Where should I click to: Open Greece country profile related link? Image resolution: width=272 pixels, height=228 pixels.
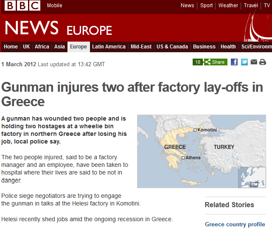(235, 224)
